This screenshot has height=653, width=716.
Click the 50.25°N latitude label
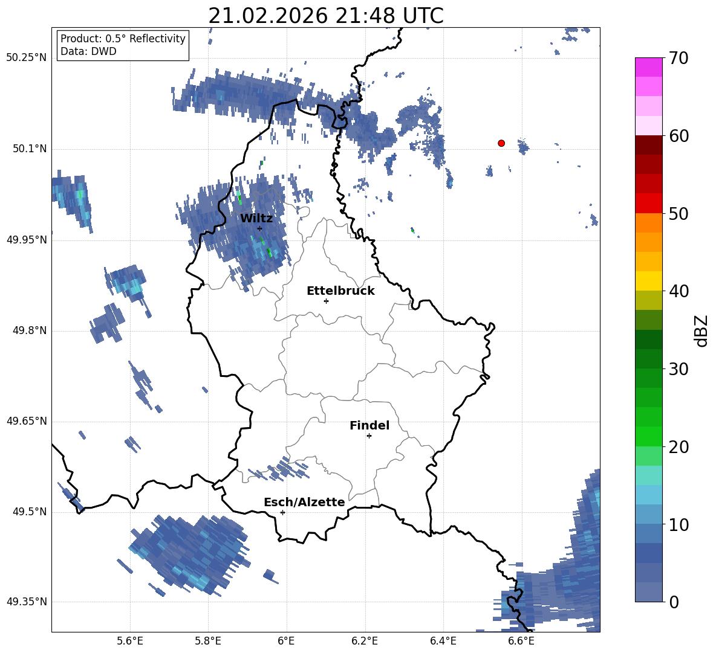point(27,58)
